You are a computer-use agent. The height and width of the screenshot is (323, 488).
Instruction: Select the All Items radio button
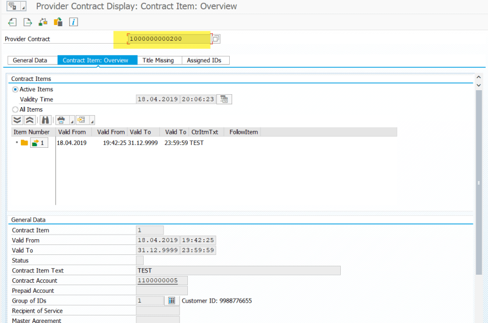pyautogui.click(x=15, y=109)
